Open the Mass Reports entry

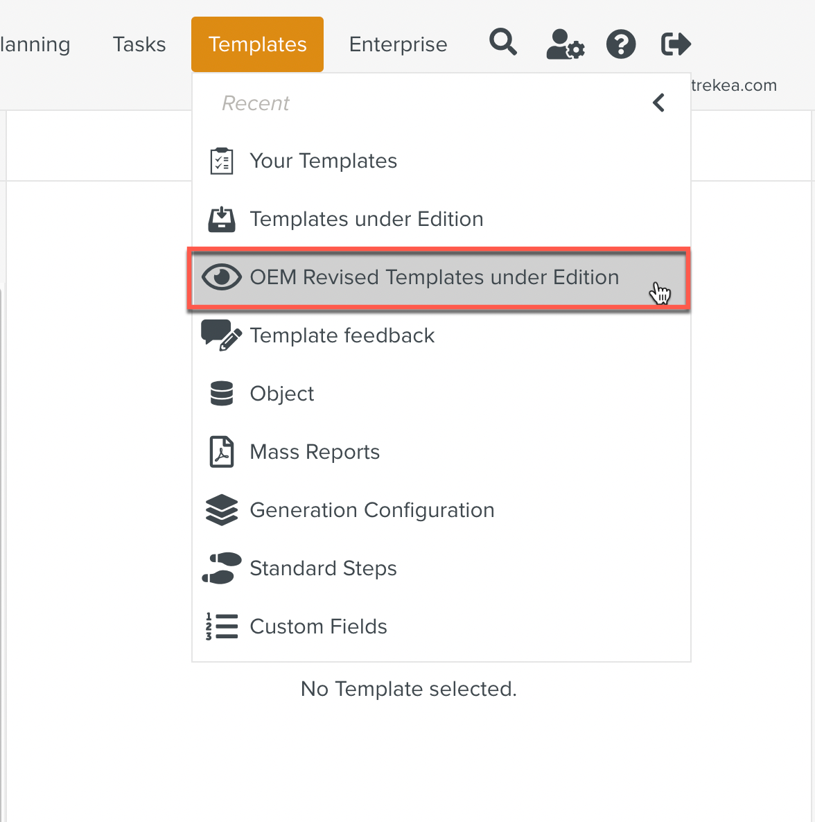[x=315, y=452]
